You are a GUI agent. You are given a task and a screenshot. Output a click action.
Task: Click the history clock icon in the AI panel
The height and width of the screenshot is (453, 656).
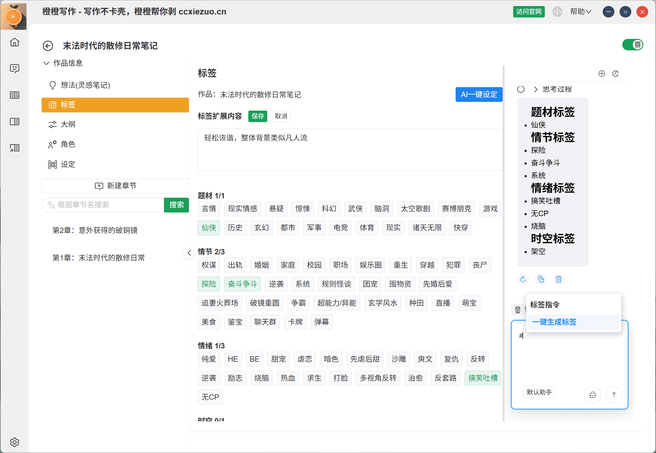tap(615, 74)
